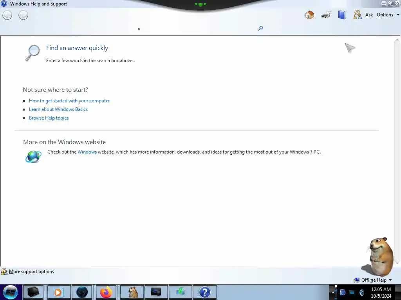
Task: Launch the media player taskbar icon
Action: tap(58, 292)
